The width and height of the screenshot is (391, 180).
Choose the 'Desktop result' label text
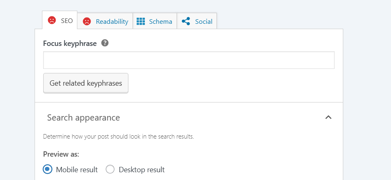(142, 170)
